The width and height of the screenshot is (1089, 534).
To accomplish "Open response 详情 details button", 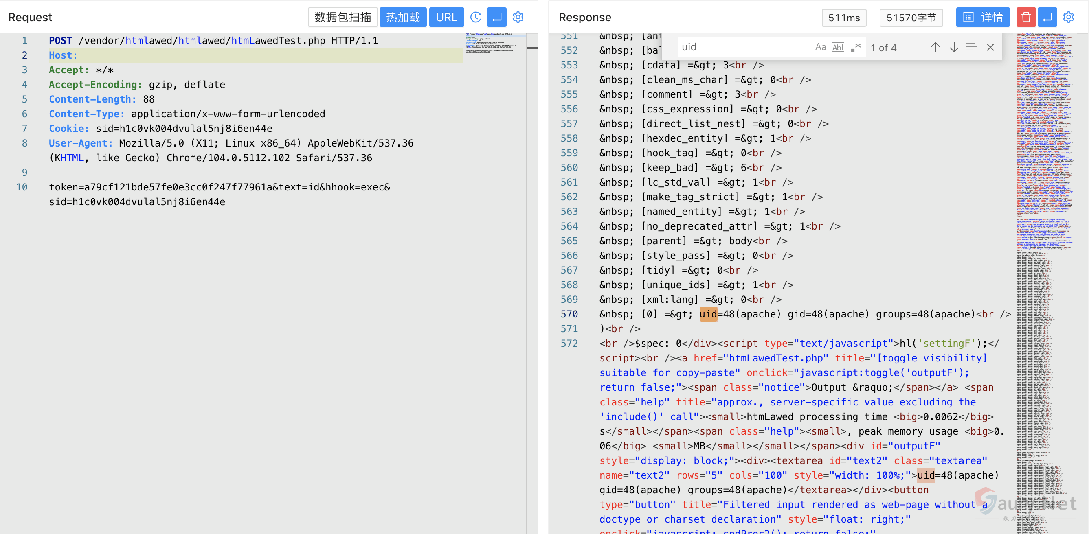I will (982, 18).
